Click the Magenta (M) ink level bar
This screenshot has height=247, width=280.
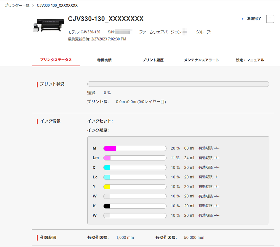pos(135,148)
